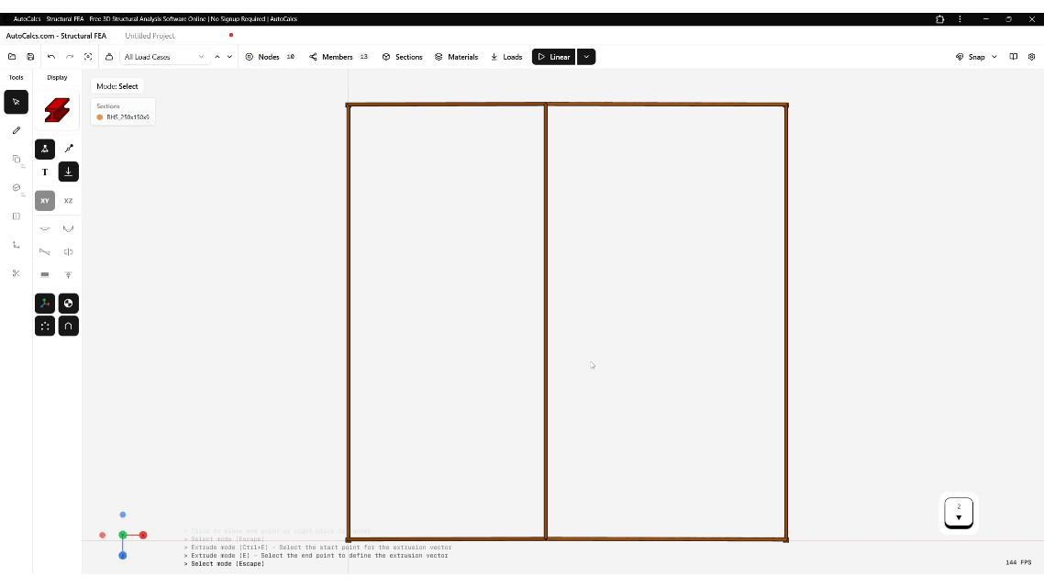Activate the pencil draw tool

tap(16, 130)
